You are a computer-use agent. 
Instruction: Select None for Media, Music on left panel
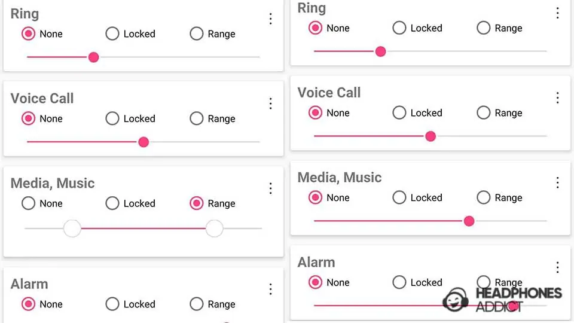[x=28, y=204]
